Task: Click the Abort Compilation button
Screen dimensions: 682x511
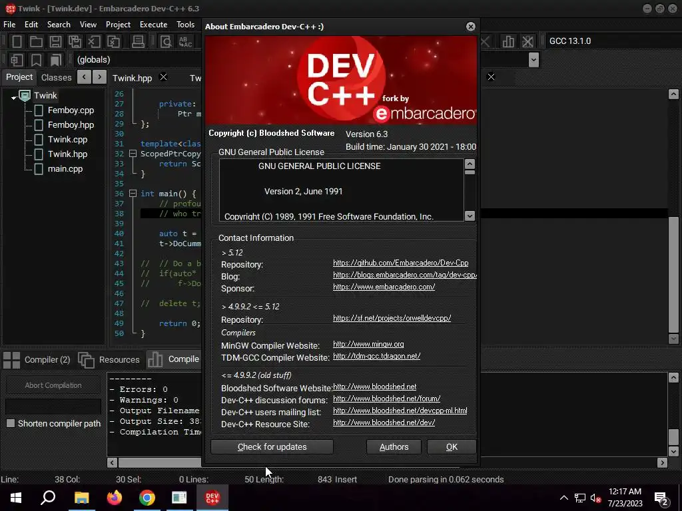Action: tap(53, 385)
